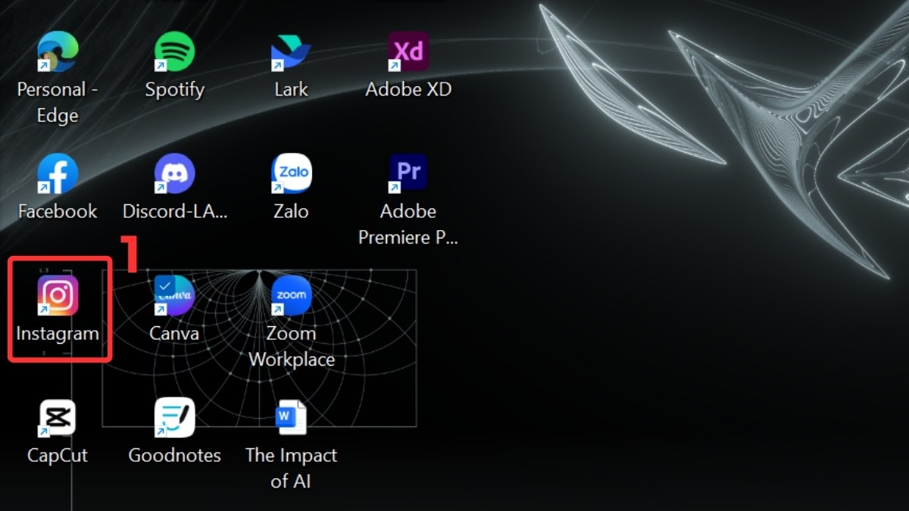This screenshot has width=909, height=511.
Task: Open the Zalo shortcut icon
Action: coord(291,173)
